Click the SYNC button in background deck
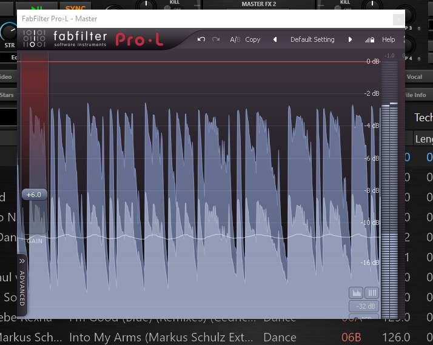 (x=76, y=7)
